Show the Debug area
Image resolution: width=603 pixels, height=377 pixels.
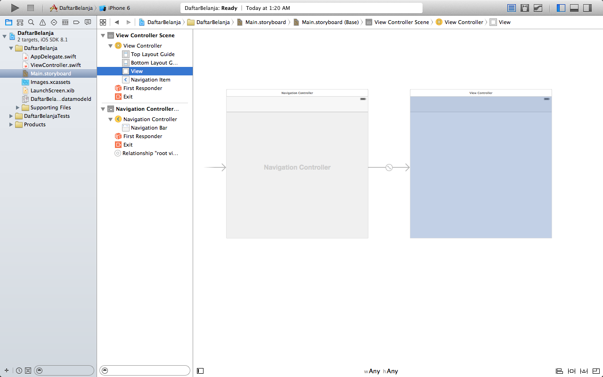coord(573,8)
